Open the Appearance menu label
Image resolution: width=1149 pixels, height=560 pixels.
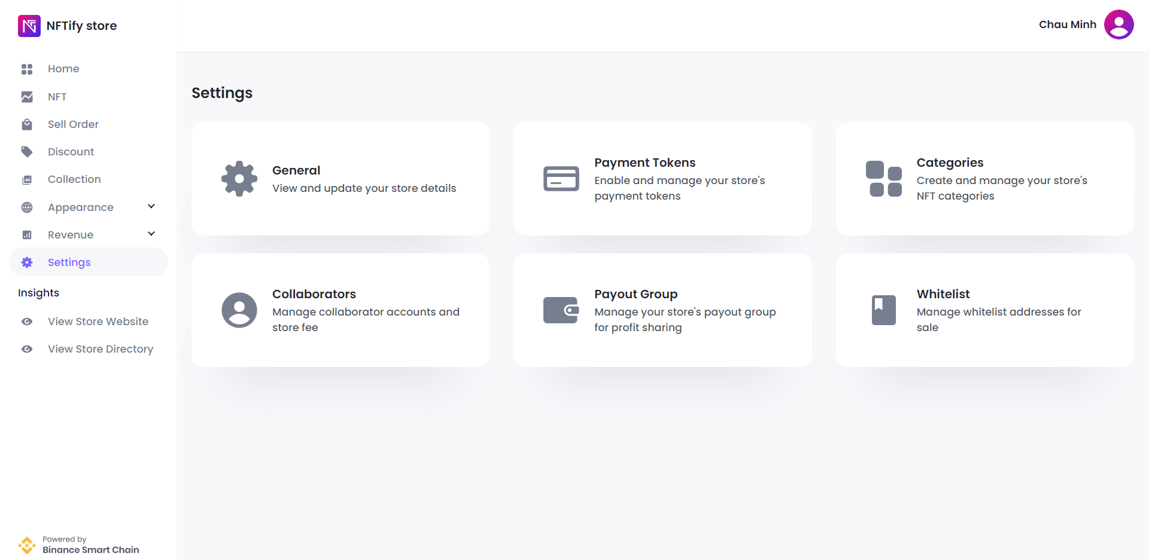[x=81, y=207]
